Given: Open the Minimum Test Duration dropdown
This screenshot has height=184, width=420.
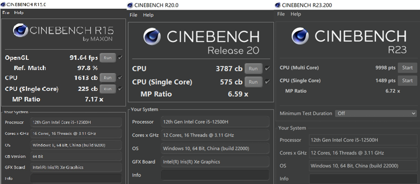Looking at the screenshot, I should pos(376,113).
